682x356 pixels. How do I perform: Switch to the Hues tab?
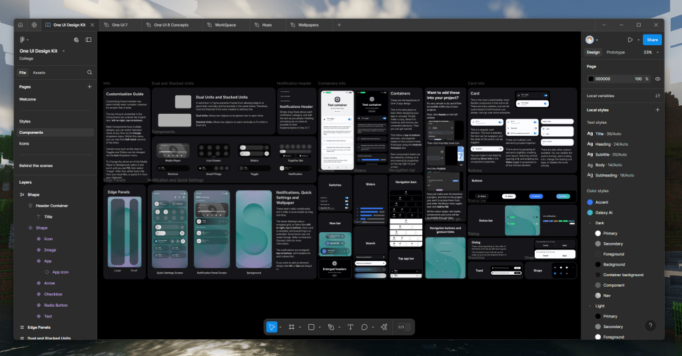point(266,25)
